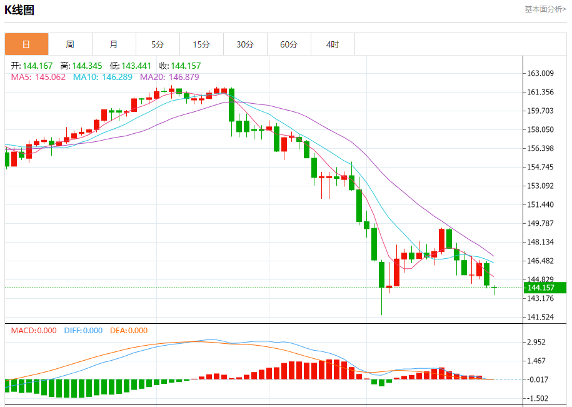Click the MA10: 146.289 indicator label
The image size is (572, 407).
[x=103, y=77]
